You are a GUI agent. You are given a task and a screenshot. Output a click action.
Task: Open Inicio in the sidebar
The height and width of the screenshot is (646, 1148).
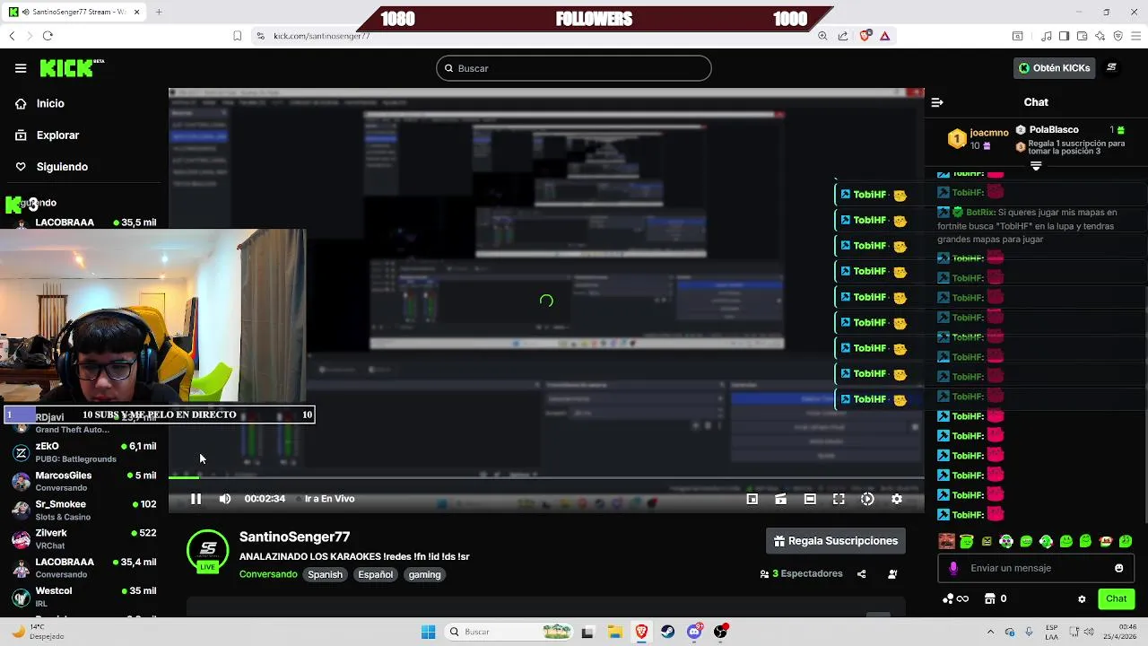pos(50,103)
